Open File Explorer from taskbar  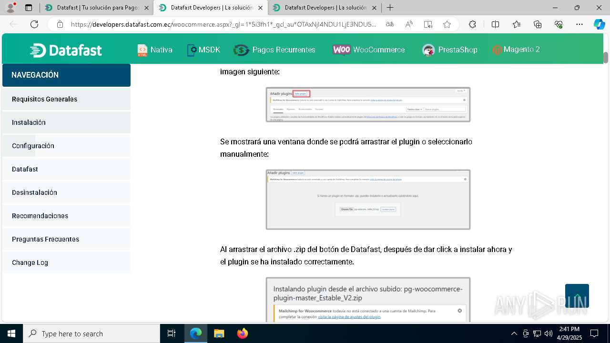tap(219, 333)
